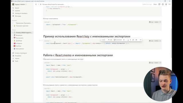Copy the import MyComponent code block
Screen dimensions: 183x103
(151, 22)
